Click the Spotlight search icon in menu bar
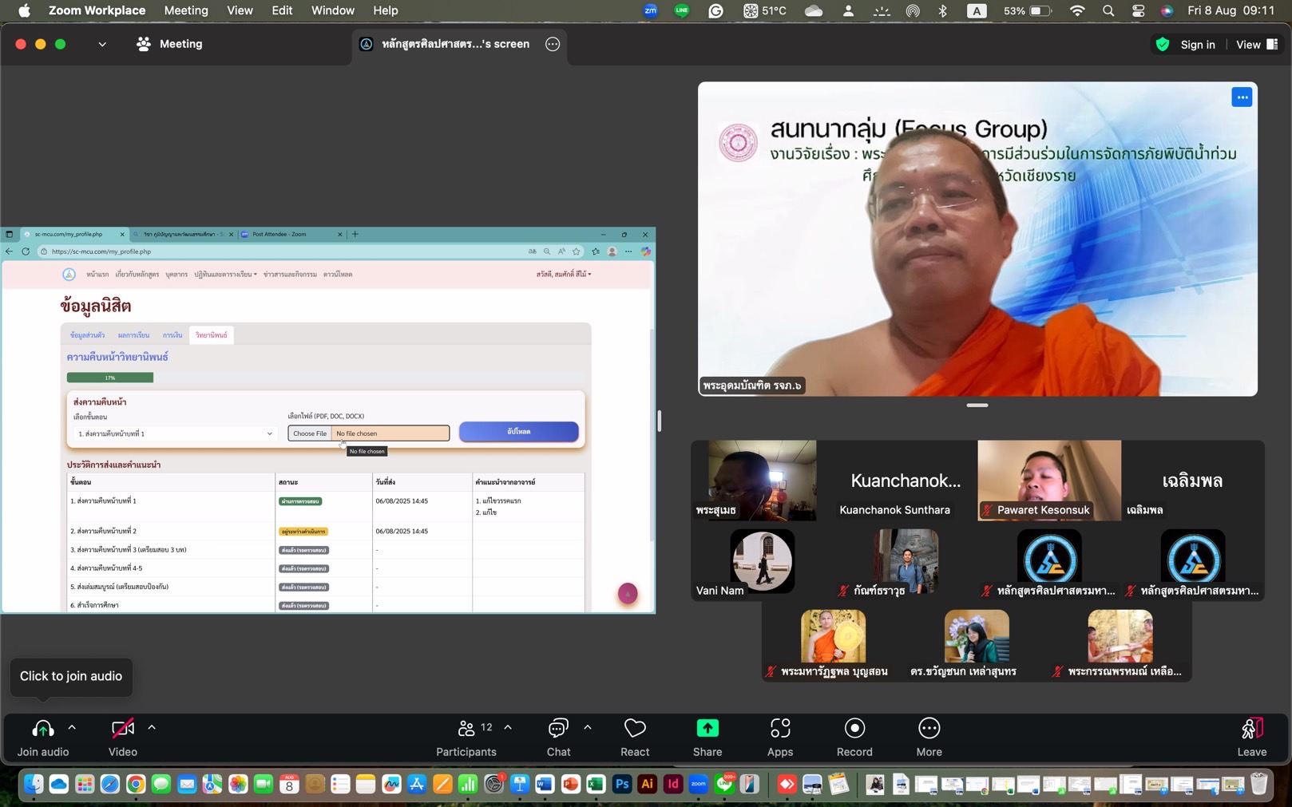The width and height of the screenshot is (1292, 807). (1108, 11)
